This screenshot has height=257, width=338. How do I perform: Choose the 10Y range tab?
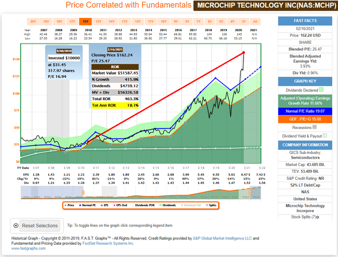click(164, 22)
